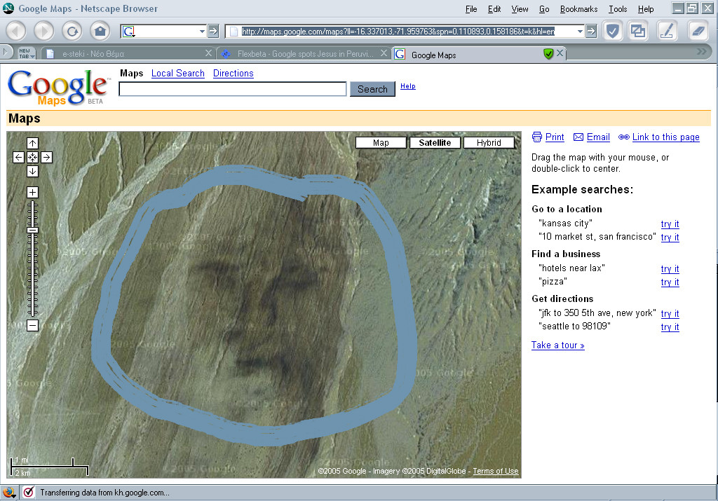This screenshot has height=501, width=718.
Task: Click the Search button
Action: tap(372, 89)
